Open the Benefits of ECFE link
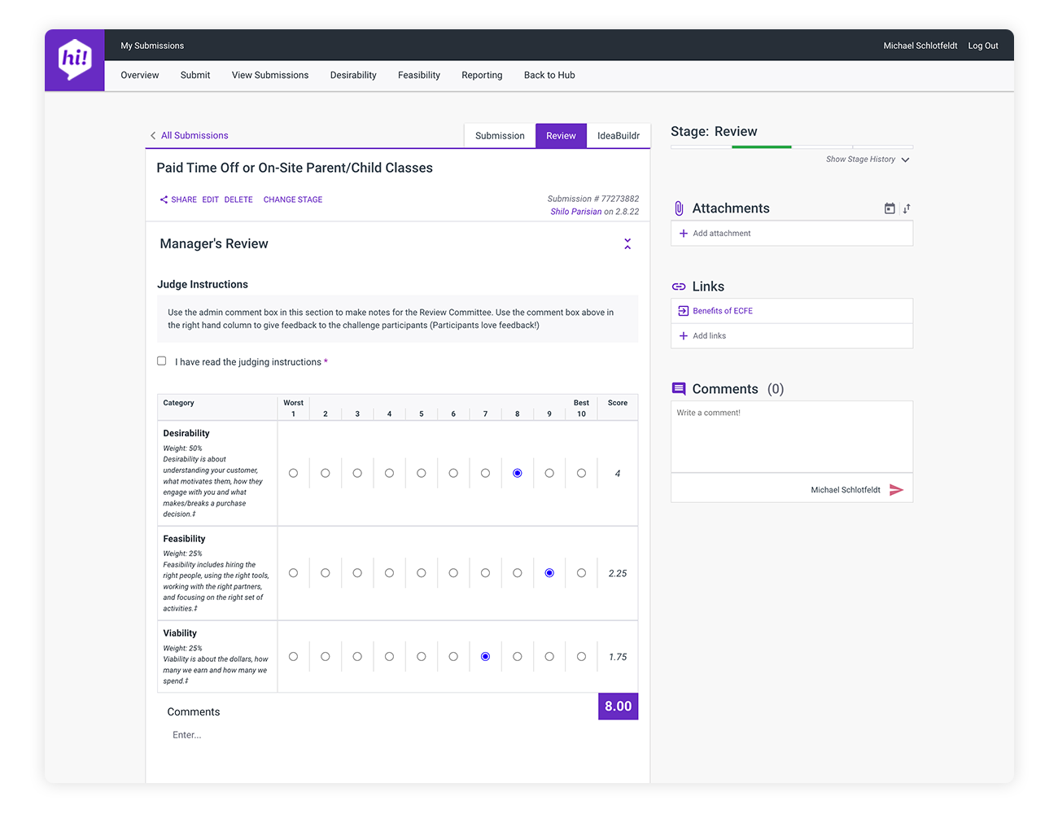The height and width of the screenshot is (814, 1058). 723,311
